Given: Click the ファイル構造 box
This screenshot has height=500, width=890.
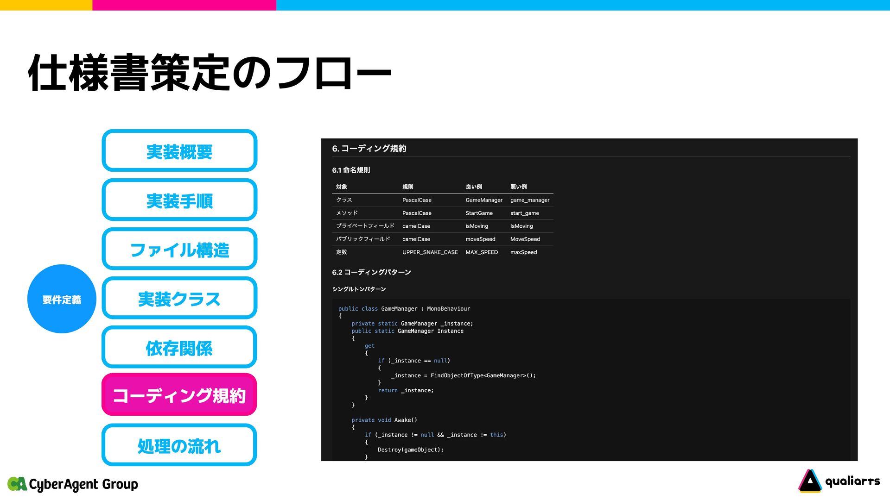Looking at the screenshot, I should pyautogui.click(x=179, y=249).
